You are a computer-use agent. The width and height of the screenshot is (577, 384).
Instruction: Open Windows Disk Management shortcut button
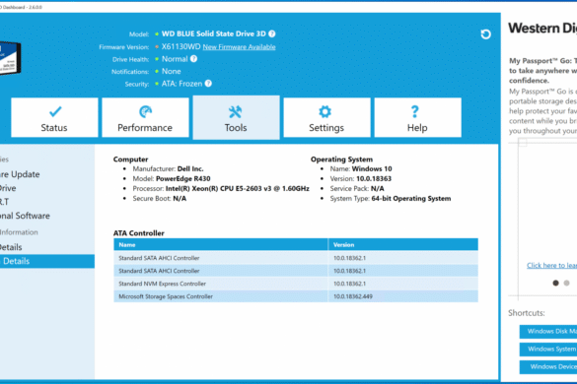coord(548,332)
